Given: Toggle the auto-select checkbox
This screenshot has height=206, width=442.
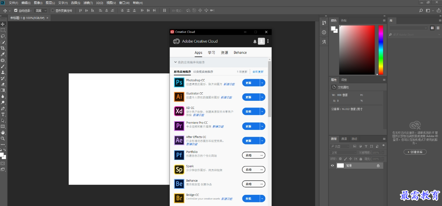Looking at the screenshot, I should pyautogui.click(x=16, y=10).
